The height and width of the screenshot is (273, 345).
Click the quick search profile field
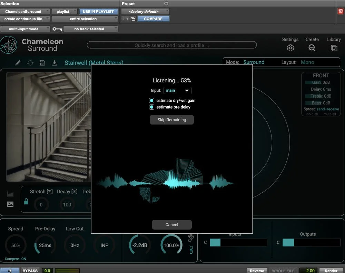[x=171, y=45]
